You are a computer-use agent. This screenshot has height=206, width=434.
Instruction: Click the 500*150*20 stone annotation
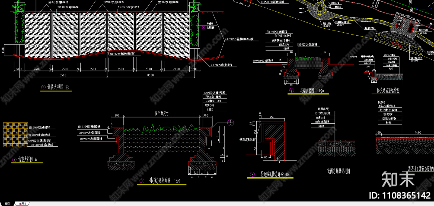click(263, 61)
